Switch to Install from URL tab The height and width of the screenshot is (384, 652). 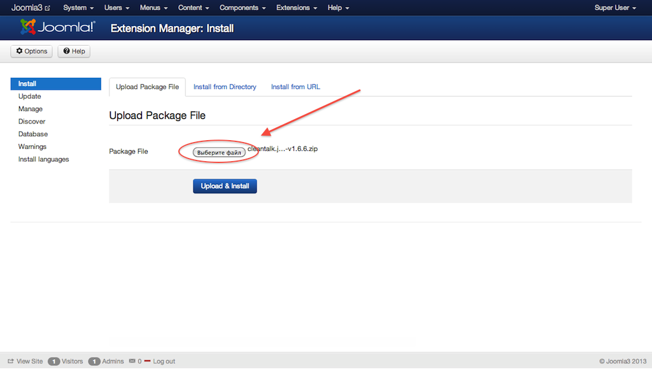pos(295,87)
